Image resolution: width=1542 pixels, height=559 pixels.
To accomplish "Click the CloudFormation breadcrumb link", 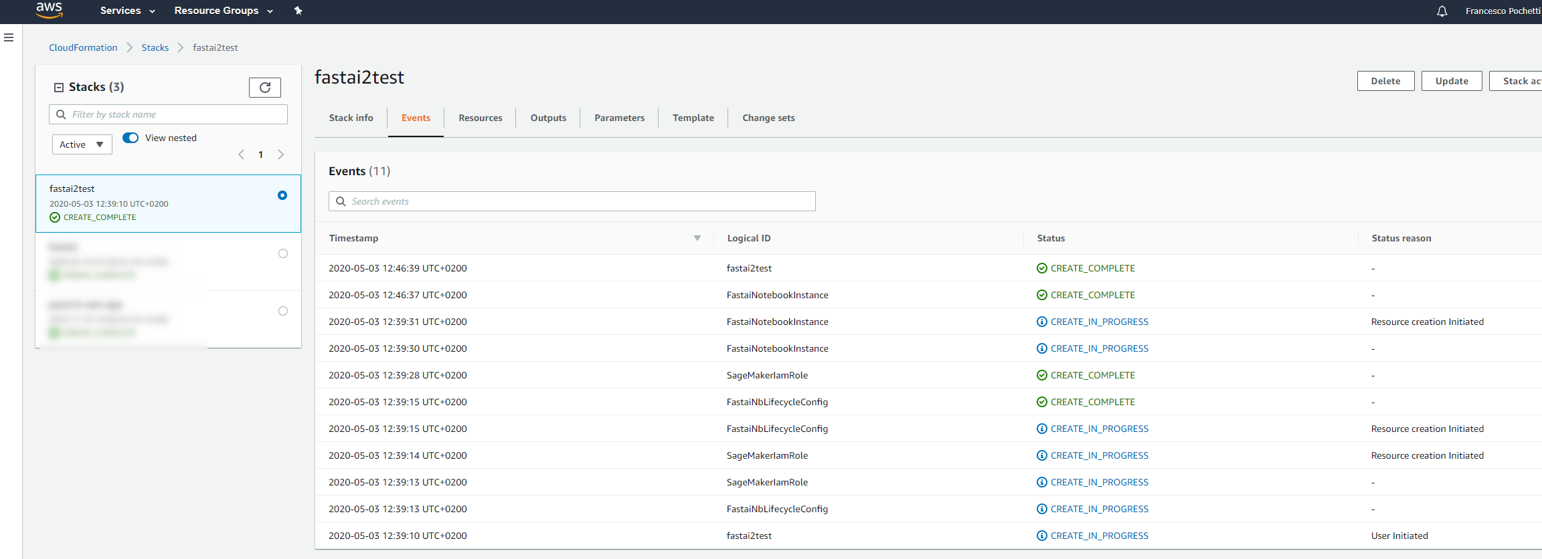I will [x=83, y=47].
